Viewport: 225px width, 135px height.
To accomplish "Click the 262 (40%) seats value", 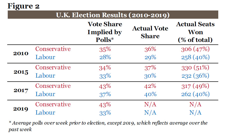I will (195, 94).
